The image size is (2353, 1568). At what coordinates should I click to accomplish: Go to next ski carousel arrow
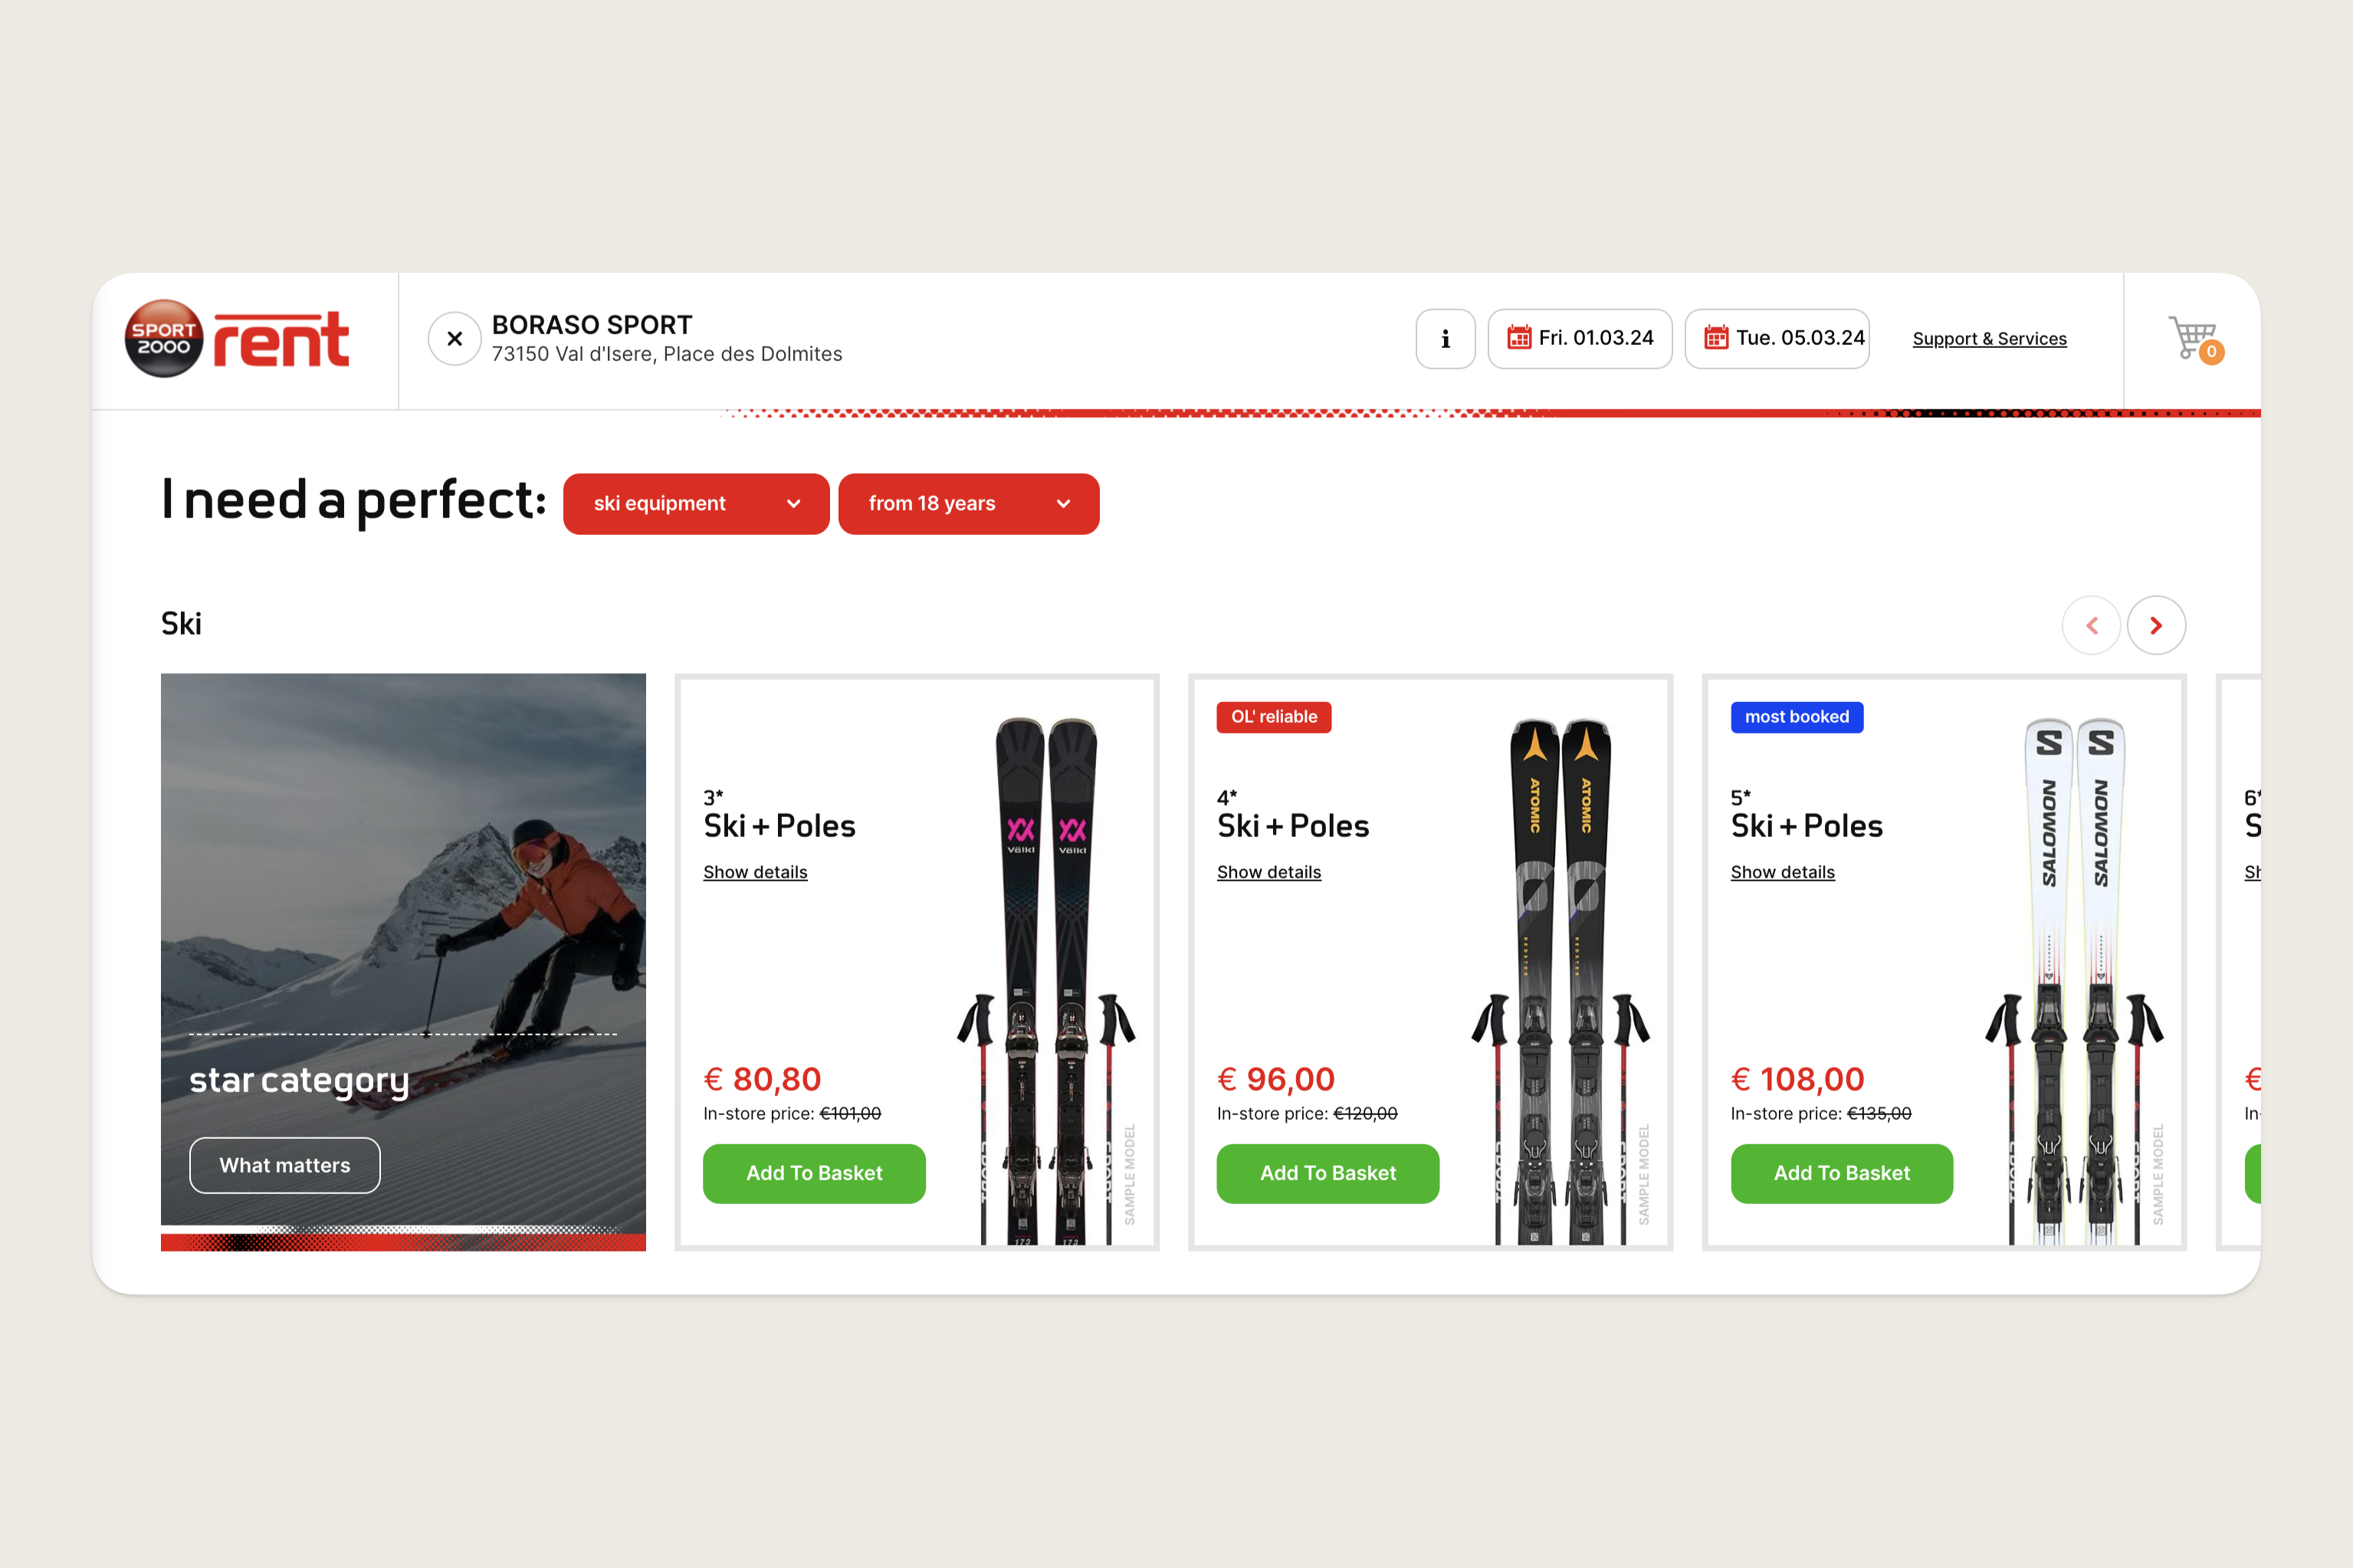(2156, 625)
